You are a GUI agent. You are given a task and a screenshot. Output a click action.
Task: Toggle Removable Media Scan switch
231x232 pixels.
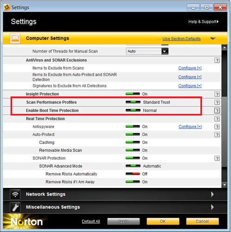pos(133,150)
